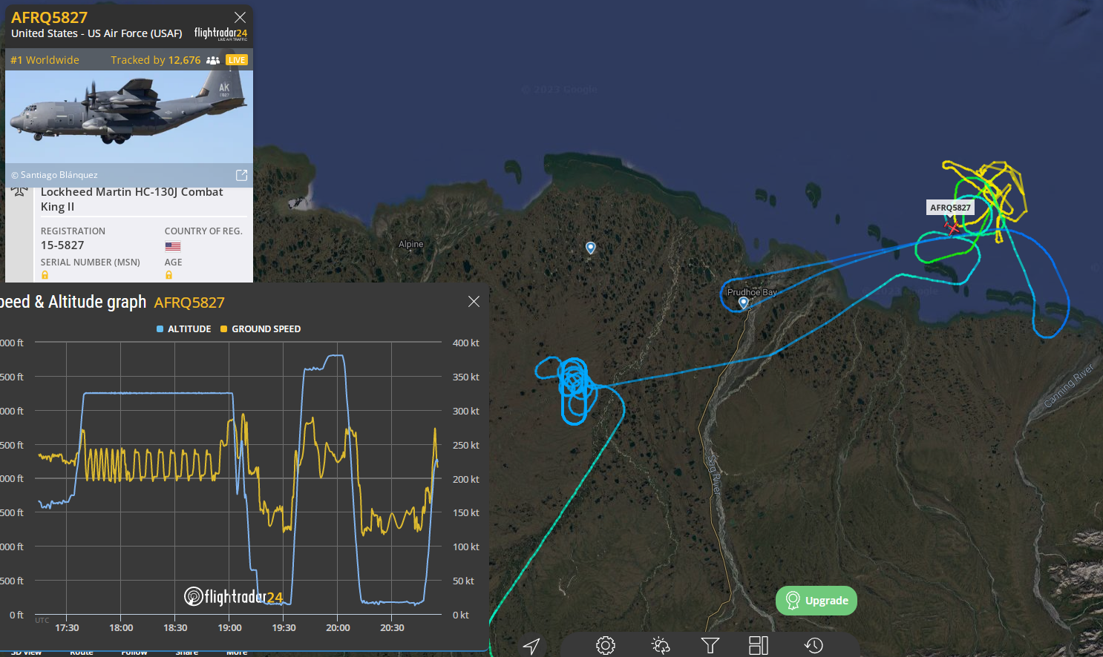
Task: Click the US flag under Country of Reg.
Action: pyautogui.click(x=173, y=246)
